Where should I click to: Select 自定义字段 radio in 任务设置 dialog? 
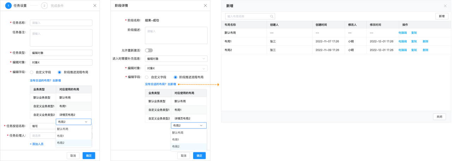32,72
